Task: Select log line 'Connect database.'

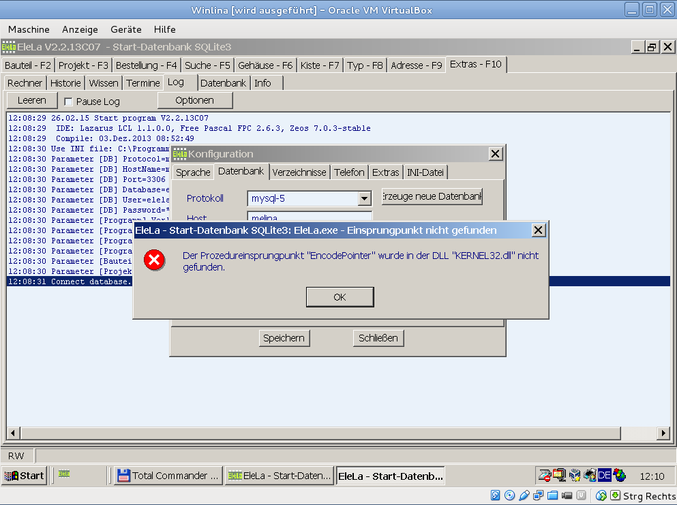Action: coord(70,281)
